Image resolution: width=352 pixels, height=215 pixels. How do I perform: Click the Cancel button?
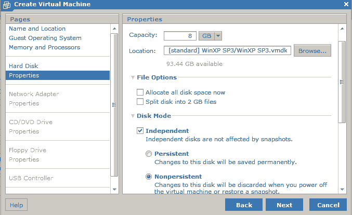(328, 205)
